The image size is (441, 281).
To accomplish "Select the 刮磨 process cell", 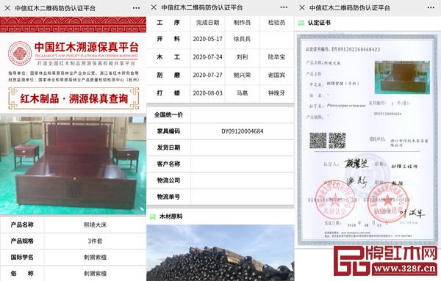I will point(168,75).
